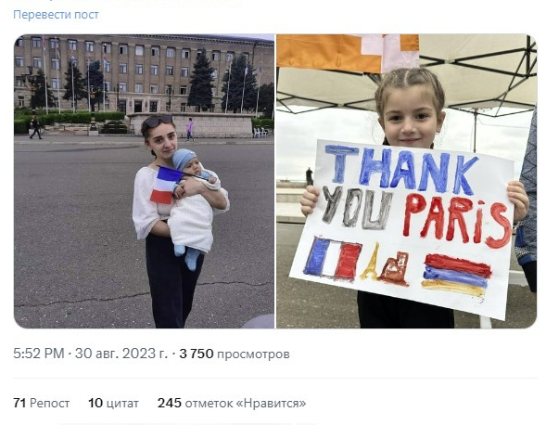Click the orange flag above the girl
This screenshot has width=546, height=425.
[x=348, y=52]
